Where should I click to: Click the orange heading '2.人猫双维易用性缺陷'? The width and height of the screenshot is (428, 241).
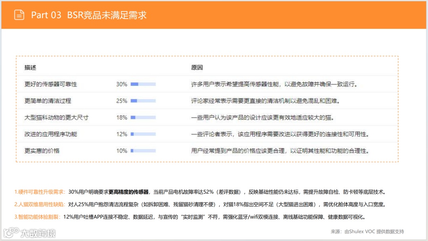click(40, 205)
